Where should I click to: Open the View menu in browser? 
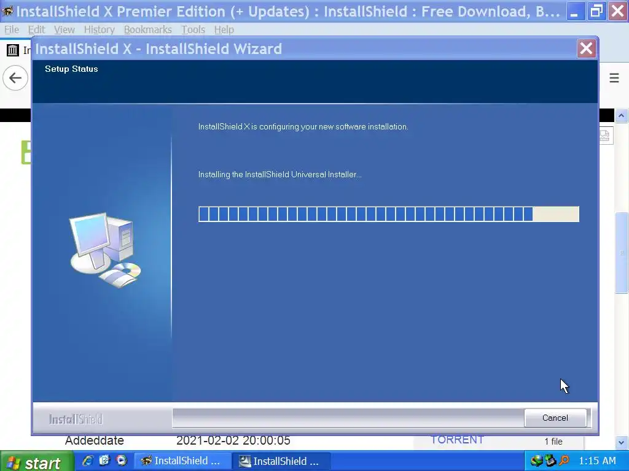[x=64, y=29]
